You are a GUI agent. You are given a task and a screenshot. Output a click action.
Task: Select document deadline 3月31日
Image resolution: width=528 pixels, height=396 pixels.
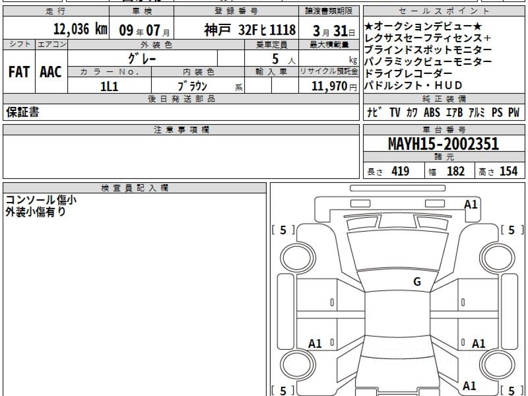point(334,30)
